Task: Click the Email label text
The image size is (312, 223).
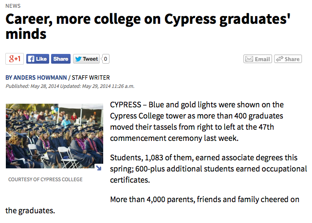Action: tap(262, 59)
